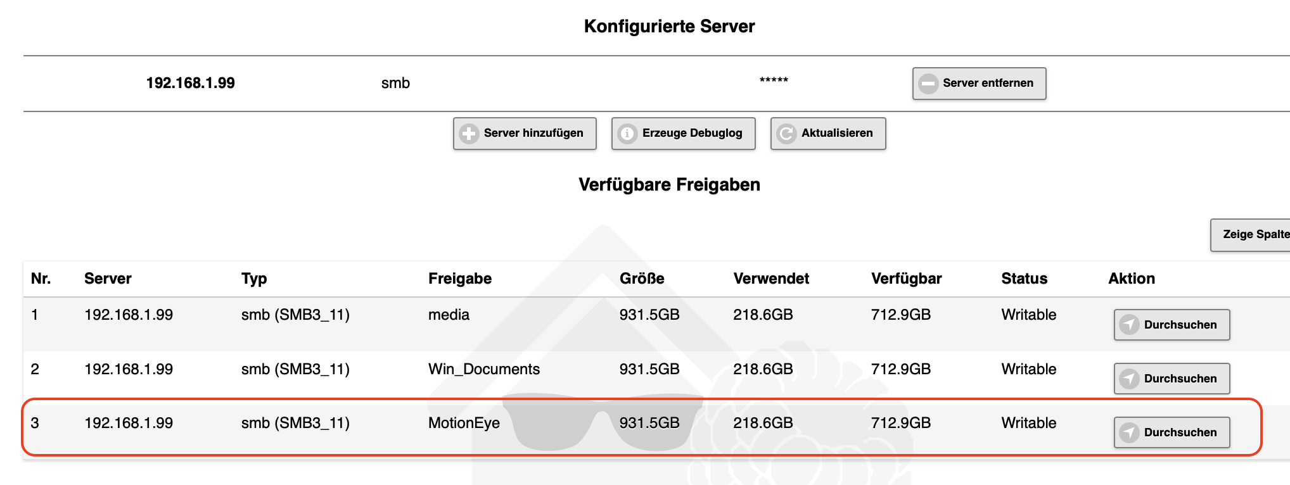Screen dimensions: 1290x485
Task: Click the refresh icon on Aktualisieren
Action: tap(786, 134)
